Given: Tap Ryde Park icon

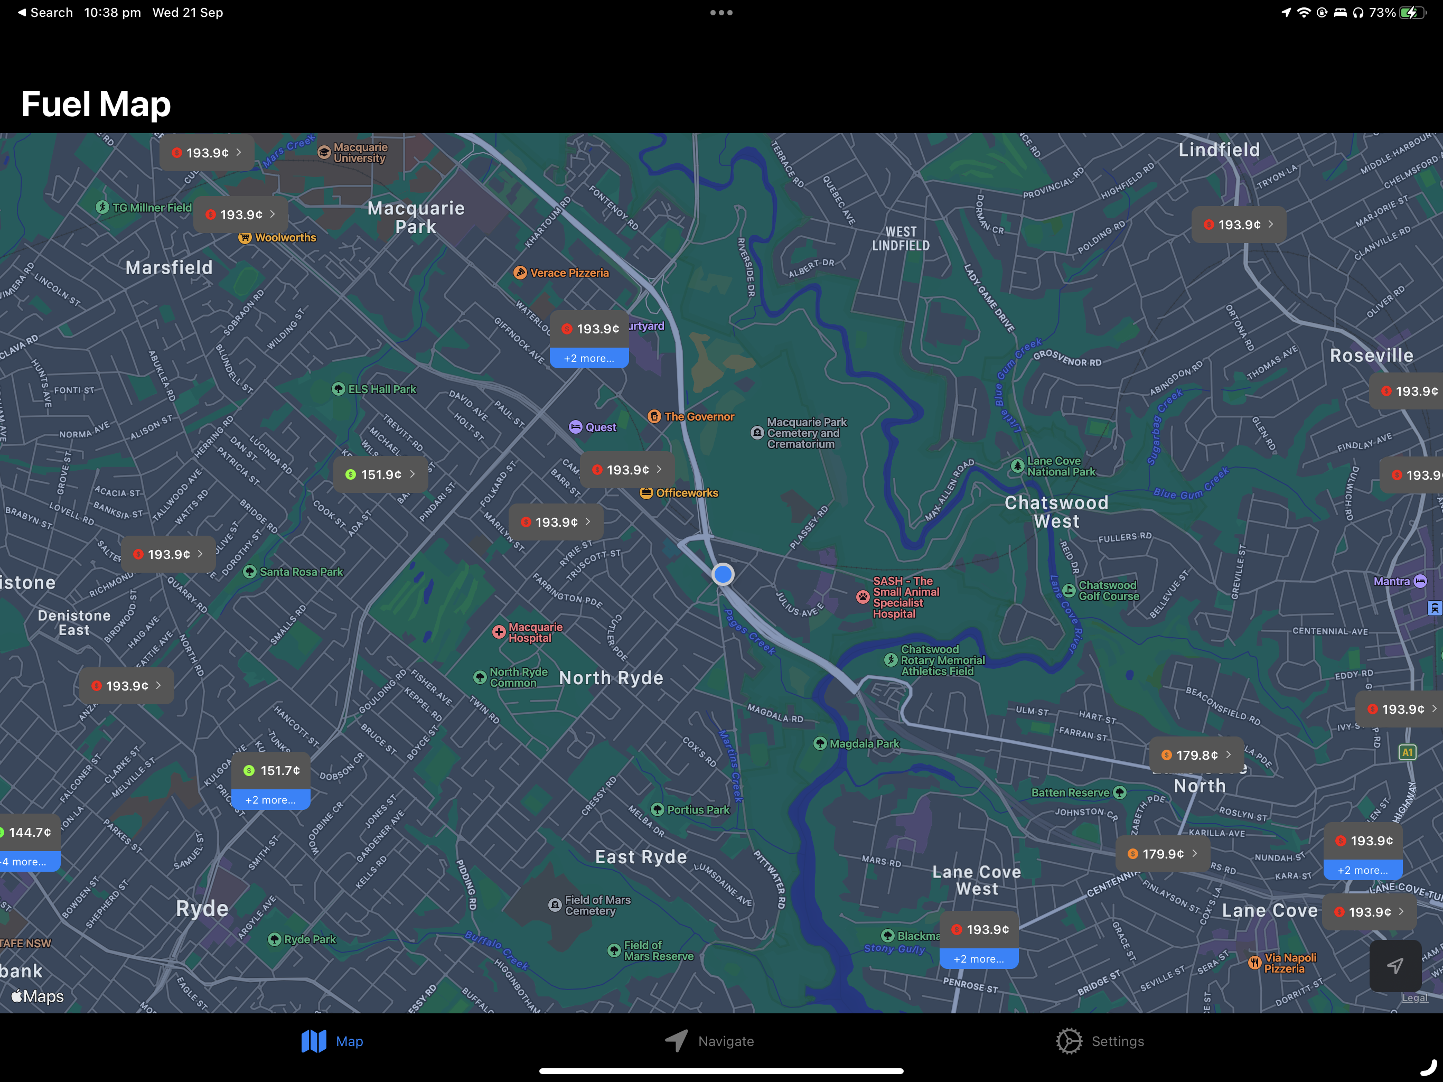Looking at the screenshot, I should pyautogui.click(x=275, y=939).
